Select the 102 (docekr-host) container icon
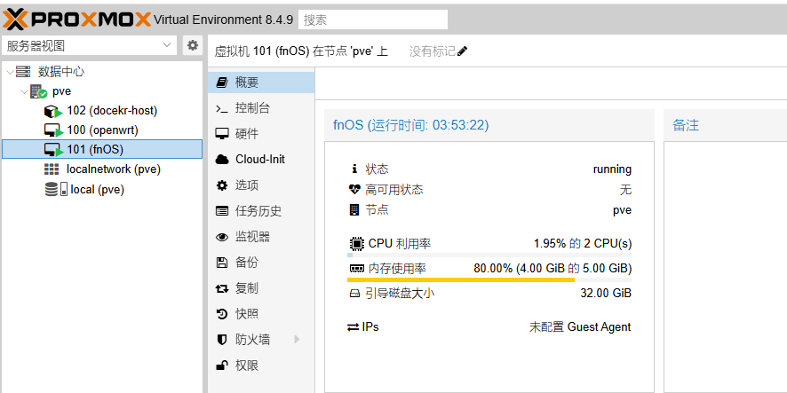This screenshot has height=393, width=787. (x=52, y=111)
